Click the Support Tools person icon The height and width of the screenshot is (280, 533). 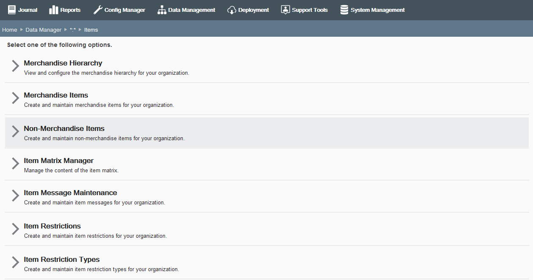(285, 9)
